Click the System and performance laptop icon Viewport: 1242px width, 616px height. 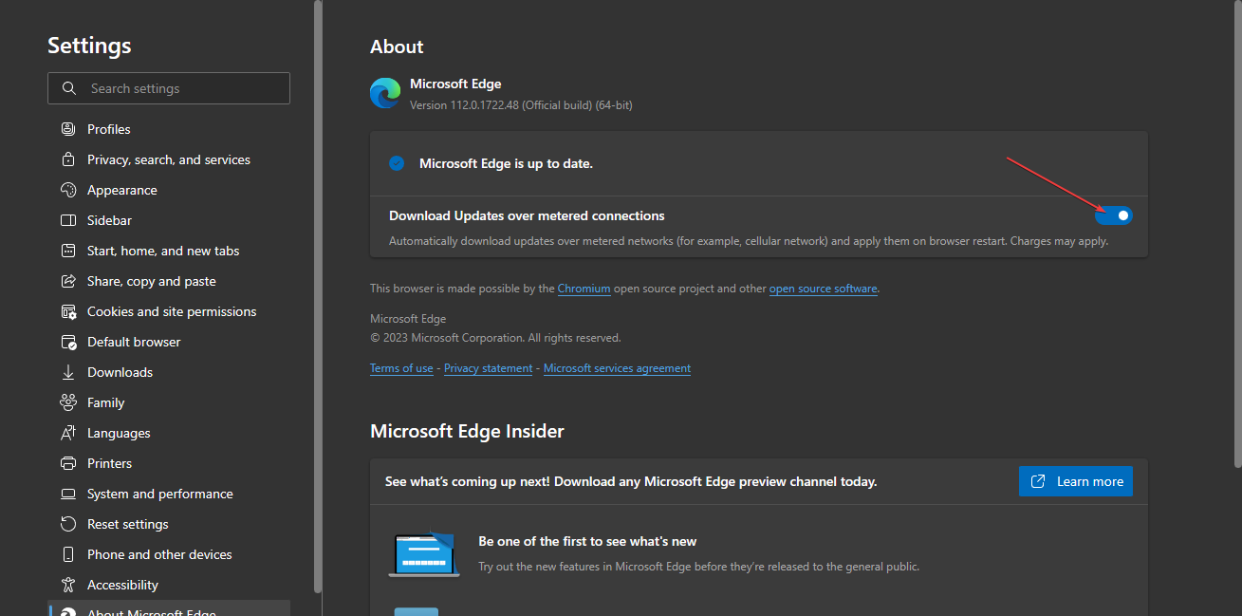(x=68, y=494)
